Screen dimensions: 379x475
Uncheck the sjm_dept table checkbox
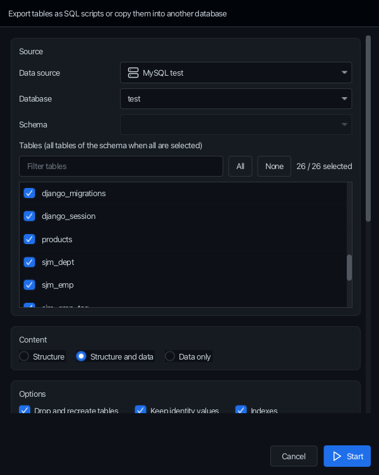(x=30, y=262)
